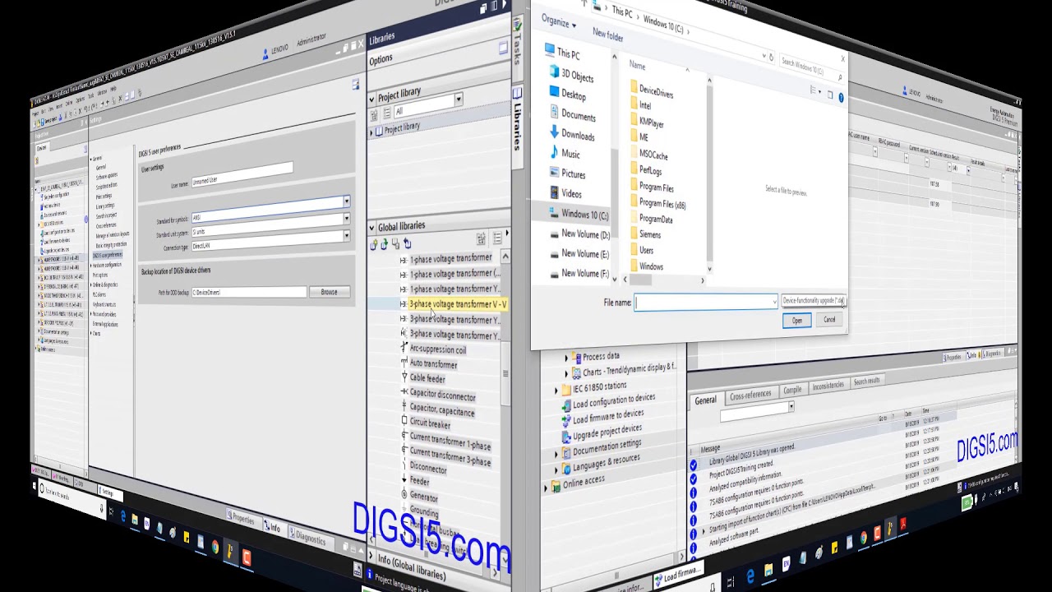The image size is (1052, 592).
Task: Click the Project library book icon
Action: click(x=379, y=131)
